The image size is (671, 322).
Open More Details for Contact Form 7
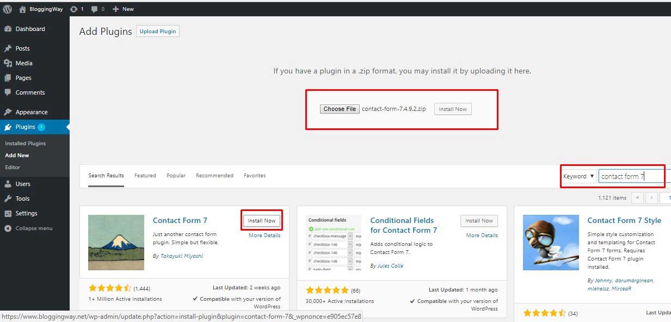click(x=264, y=236)
